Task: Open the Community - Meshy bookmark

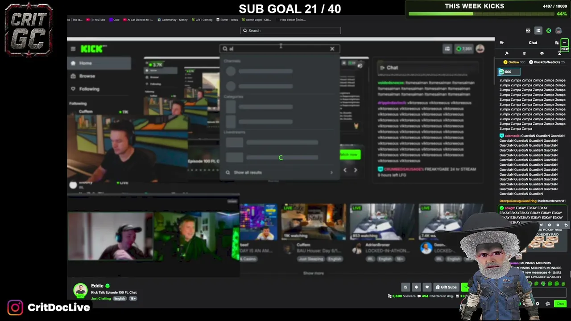Action: pos(173,20)
